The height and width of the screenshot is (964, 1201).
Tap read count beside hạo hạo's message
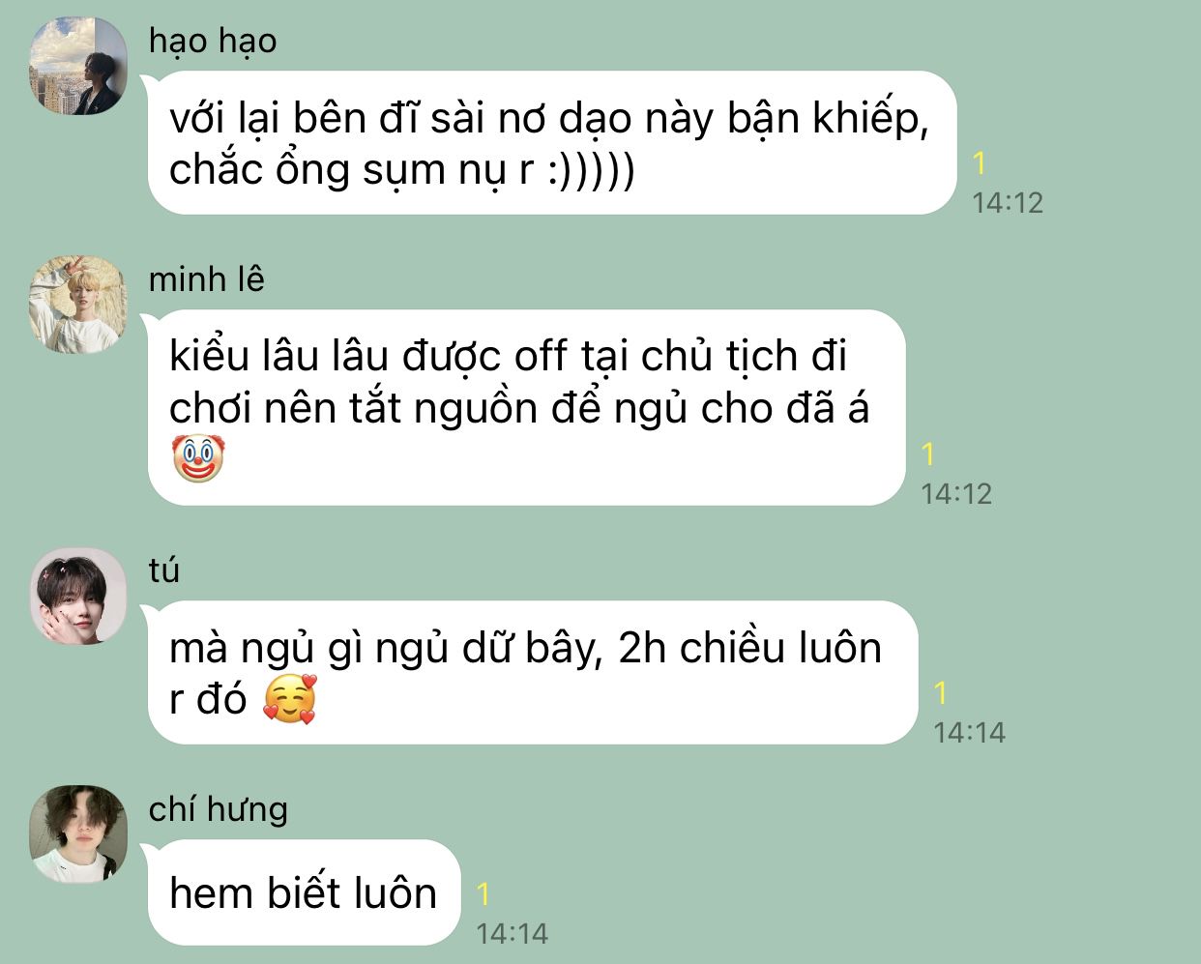[x=980, y=163]
